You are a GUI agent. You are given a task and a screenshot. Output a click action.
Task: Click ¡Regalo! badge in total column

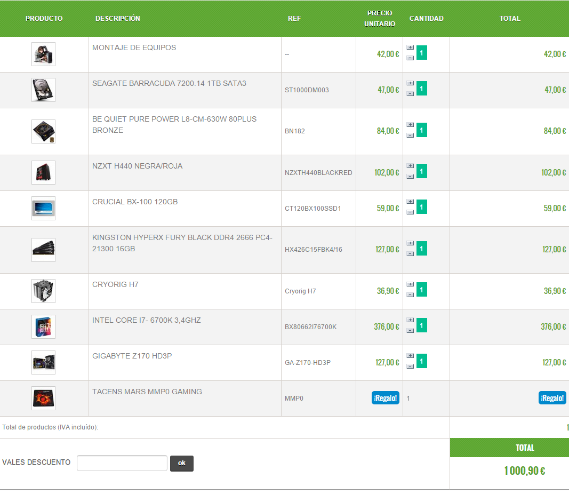click(552, 398)
